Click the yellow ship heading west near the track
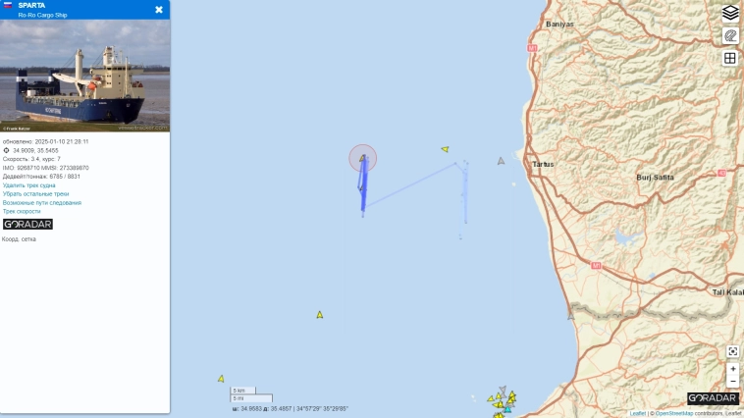 (445, 149)
